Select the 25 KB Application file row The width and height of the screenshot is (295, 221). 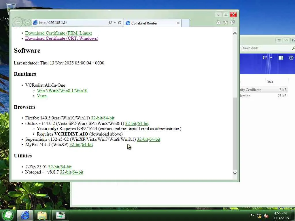pyautogui.click(x=263, y=96)
